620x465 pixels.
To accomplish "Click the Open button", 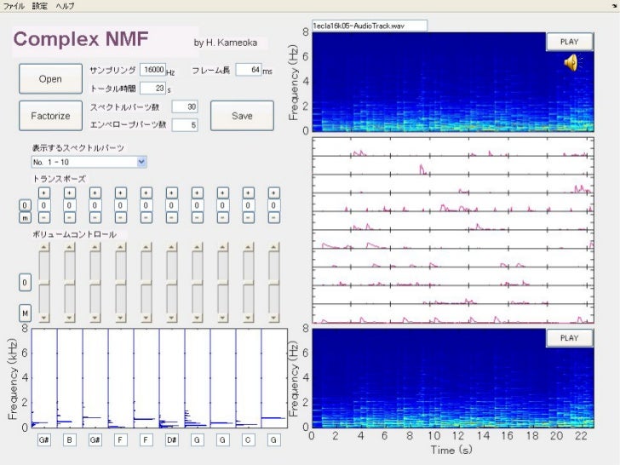I will click(x=49, y=79).
